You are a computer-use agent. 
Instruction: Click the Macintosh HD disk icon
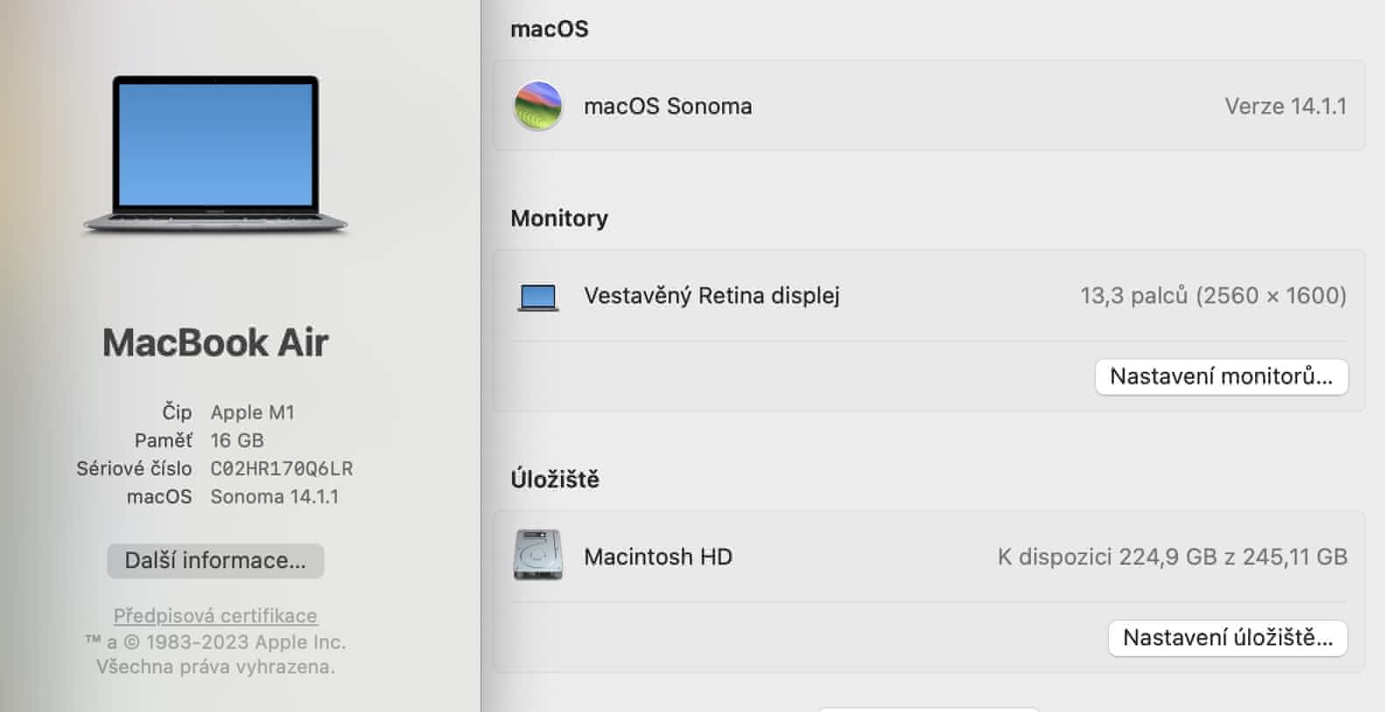point(537,556)
